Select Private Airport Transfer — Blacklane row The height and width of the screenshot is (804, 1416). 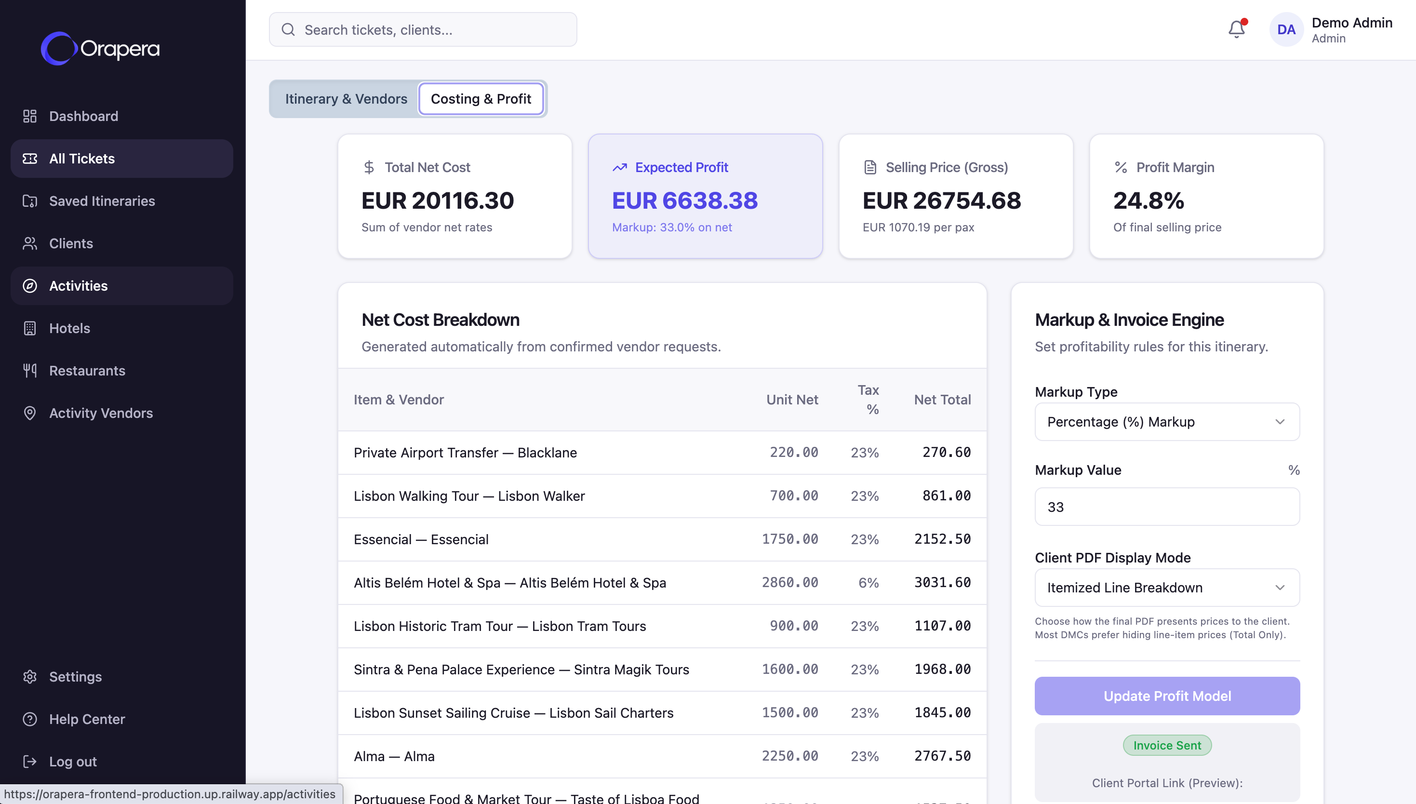pos(662,452)
